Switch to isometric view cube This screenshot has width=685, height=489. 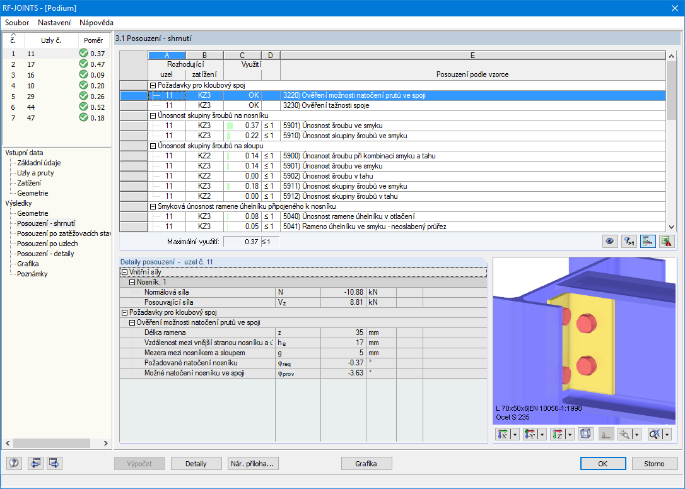tap(585, 434)
